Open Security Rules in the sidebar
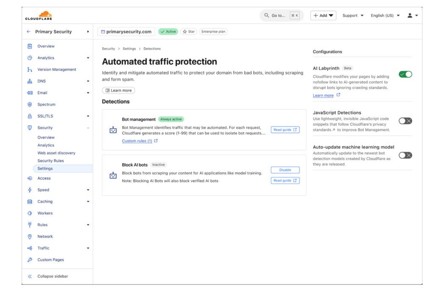Screen dimensions: 434x289 [50, 161]
